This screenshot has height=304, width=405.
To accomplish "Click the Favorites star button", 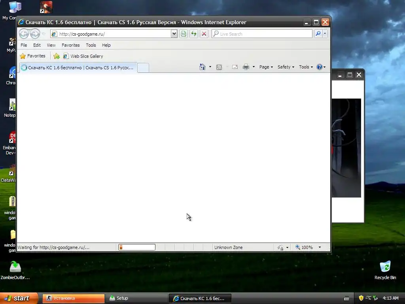I will [33, 56].
